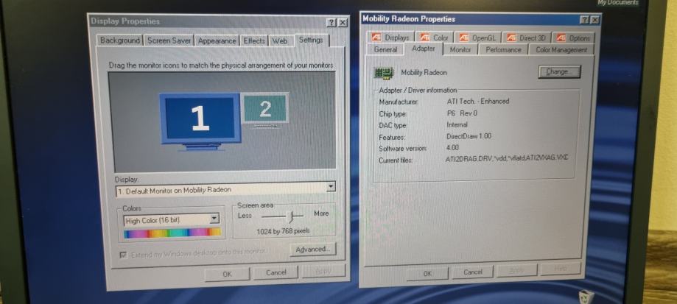The height and width of the screenshot is (304, 677).
Task: Switch to the Background tab
Action: coord(120,40)
